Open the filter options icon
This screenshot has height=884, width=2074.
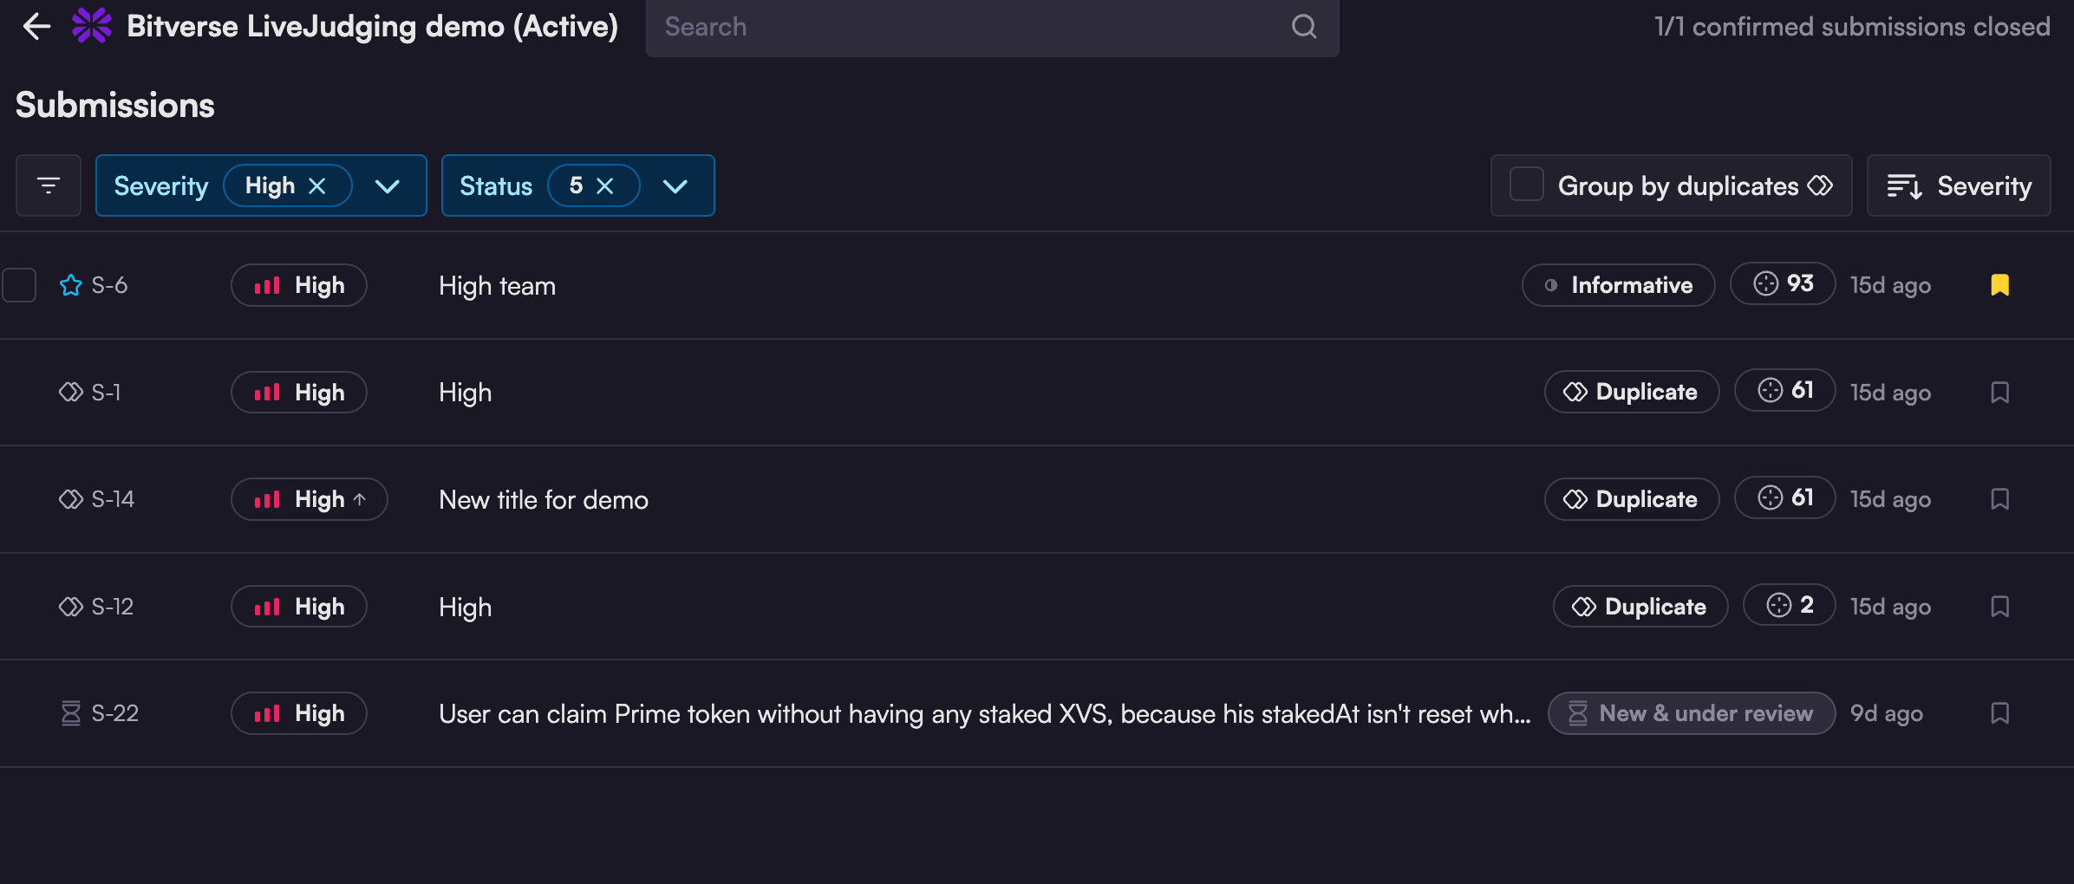click(49, 185)
